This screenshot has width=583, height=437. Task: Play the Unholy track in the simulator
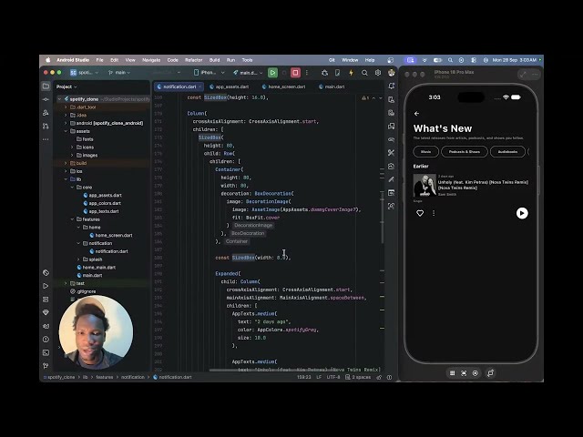click(522, 213)
